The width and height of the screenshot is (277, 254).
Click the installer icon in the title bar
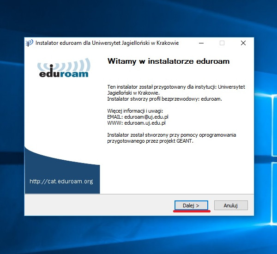pyautogui.click(x=30, y=43)
